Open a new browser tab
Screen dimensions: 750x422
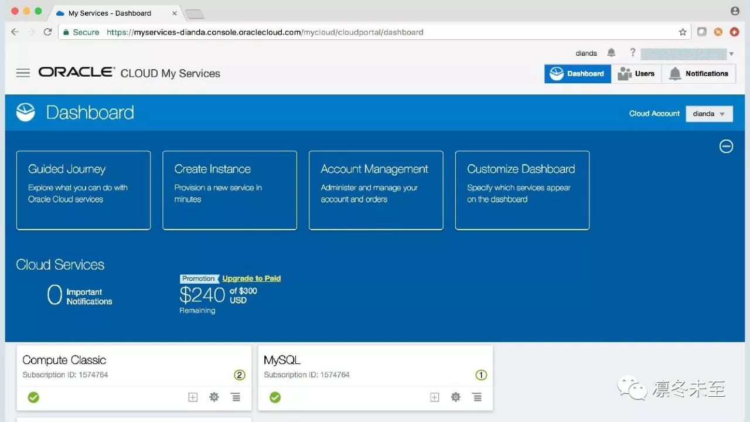coord(194,13)
